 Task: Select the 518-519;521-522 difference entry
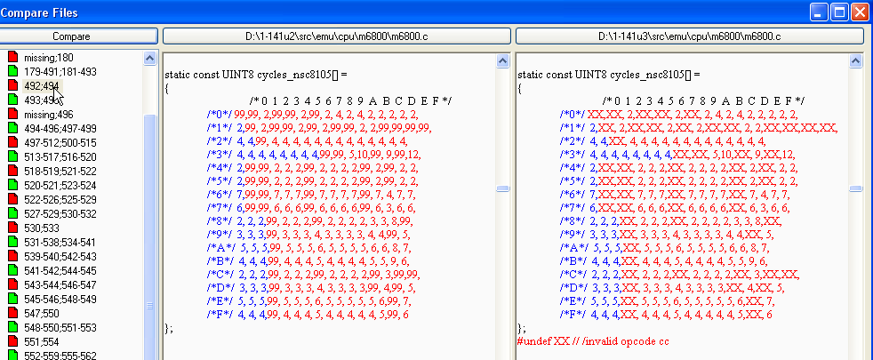point(60,171)
